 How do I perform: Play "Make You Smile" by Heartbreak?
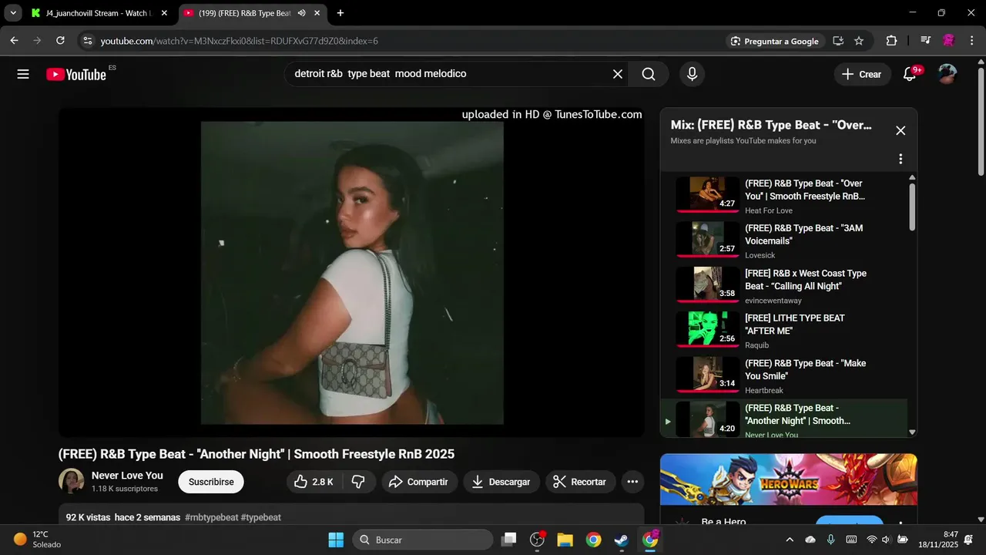783,375
